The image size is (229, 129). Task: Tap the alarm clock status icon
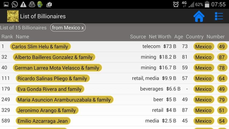click(176, 4)
